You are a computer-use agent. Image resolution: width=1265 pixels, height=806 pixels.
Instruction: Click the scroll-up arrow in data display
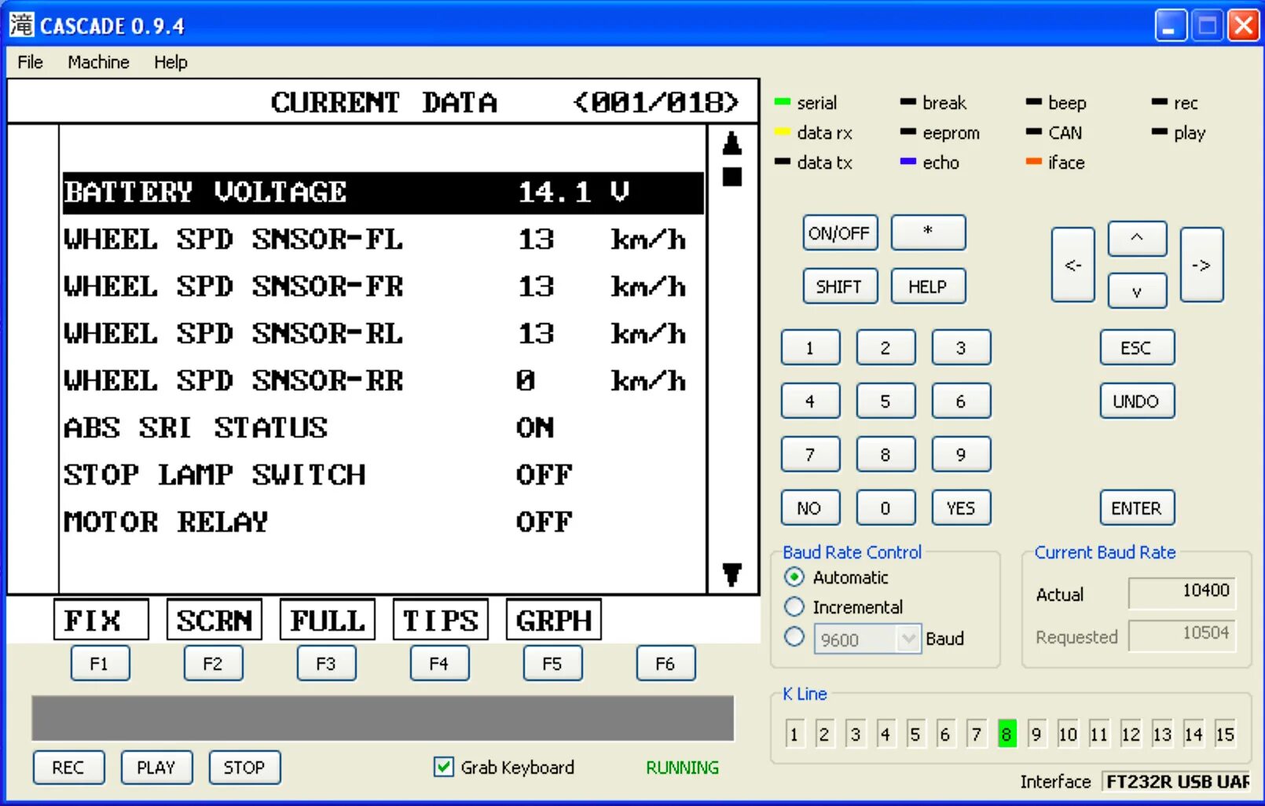(732, 144)
